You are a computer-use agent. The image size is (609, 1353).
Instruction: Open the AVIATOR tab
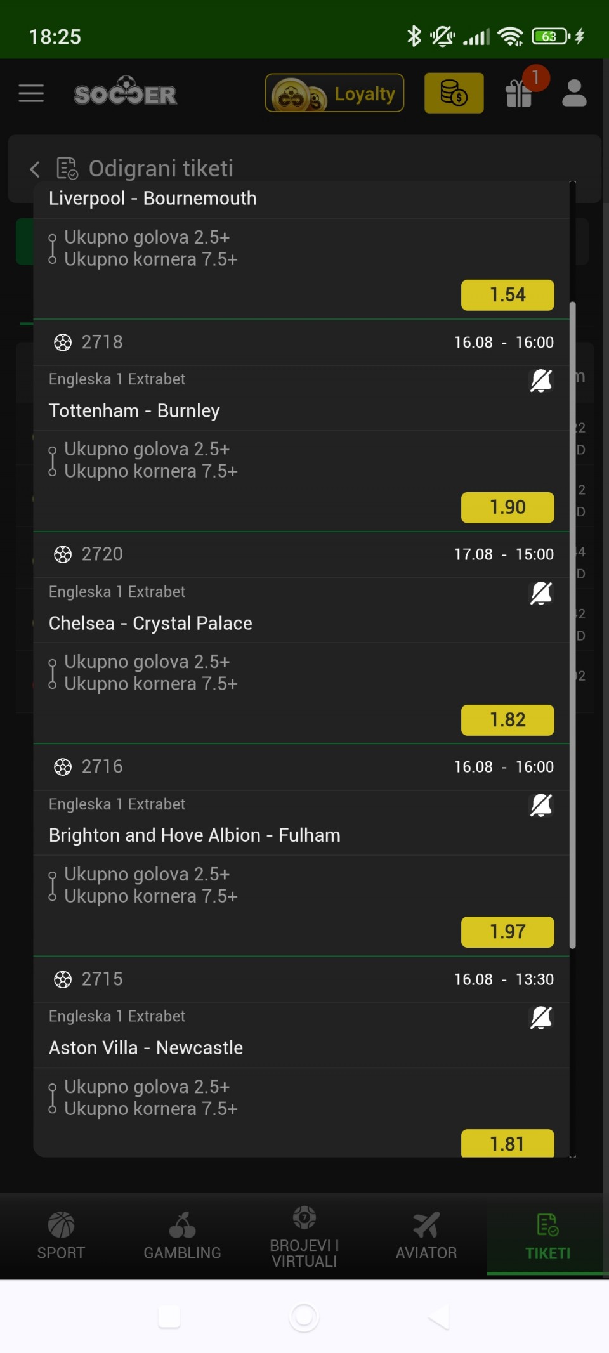point(426,1236)
